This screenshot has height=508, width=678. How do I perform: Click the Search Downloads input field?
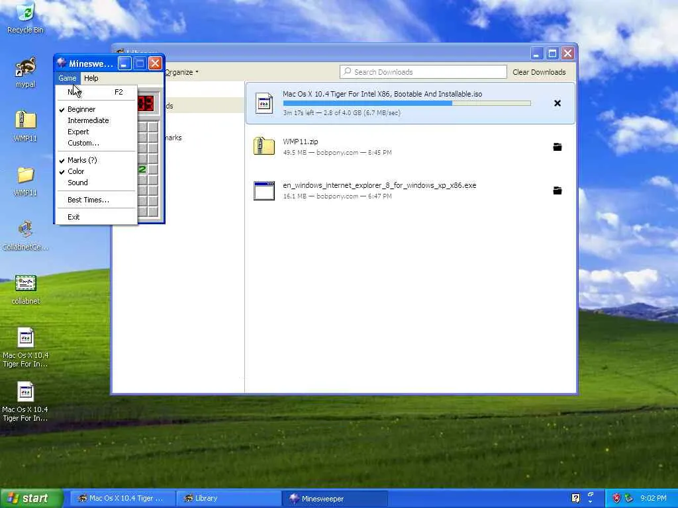point(423,71)
